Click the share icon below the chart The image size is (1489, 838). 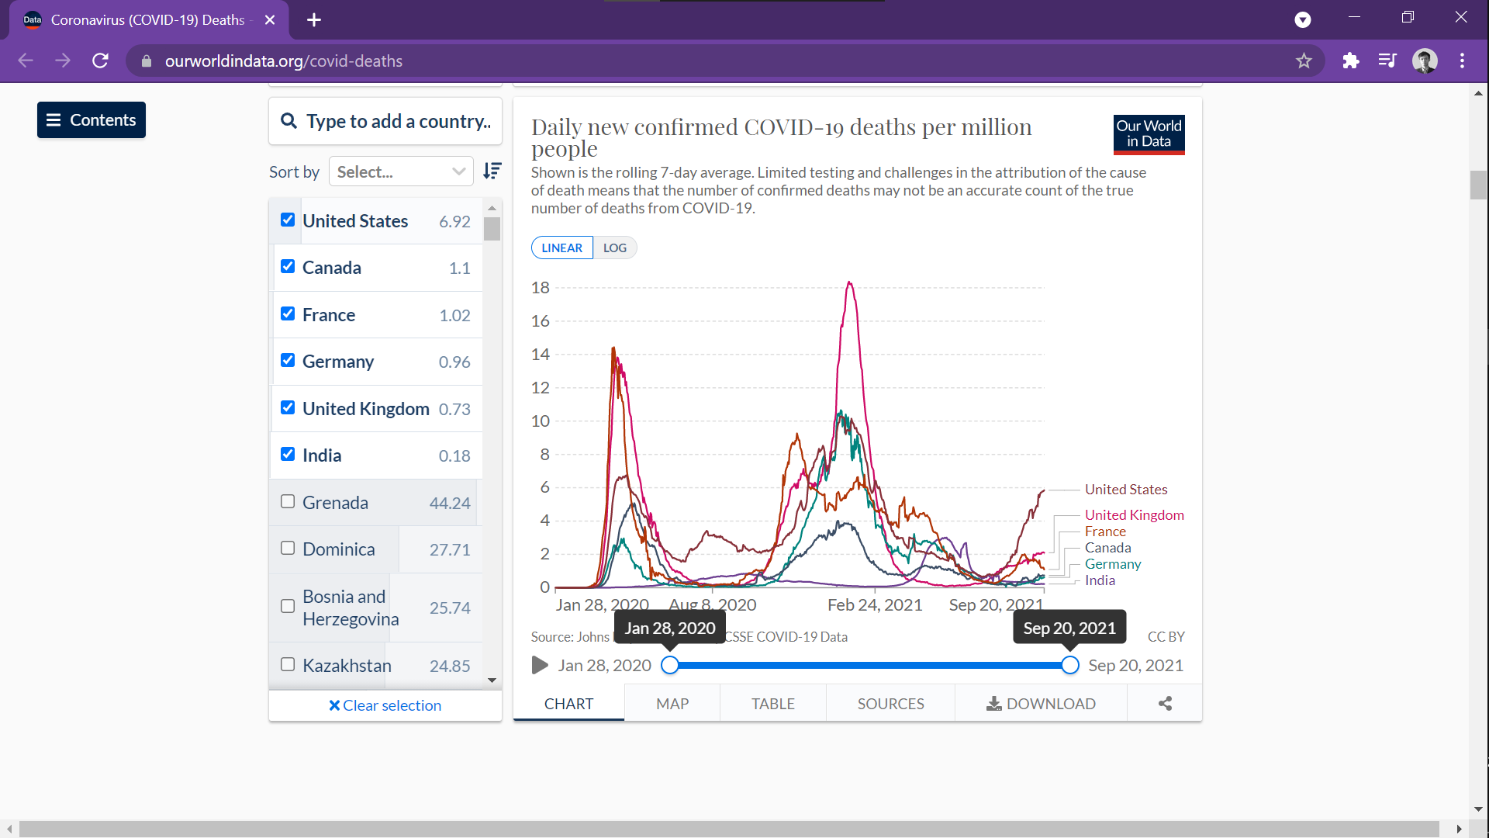1165,704
